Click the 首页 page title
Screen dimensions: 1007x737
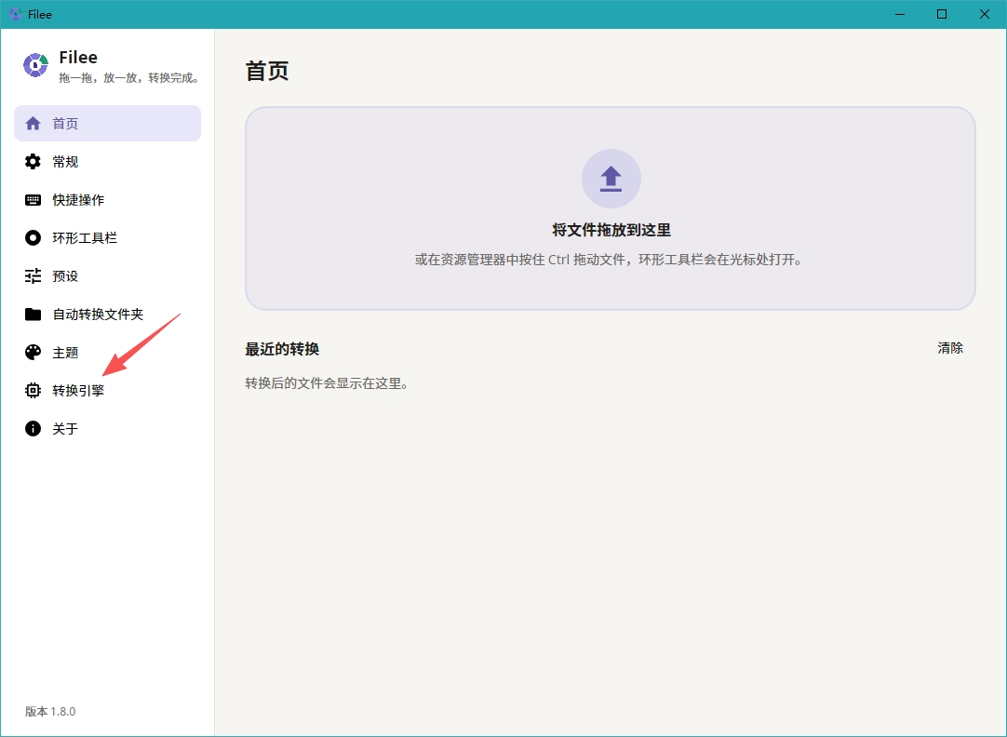point(266,71)
